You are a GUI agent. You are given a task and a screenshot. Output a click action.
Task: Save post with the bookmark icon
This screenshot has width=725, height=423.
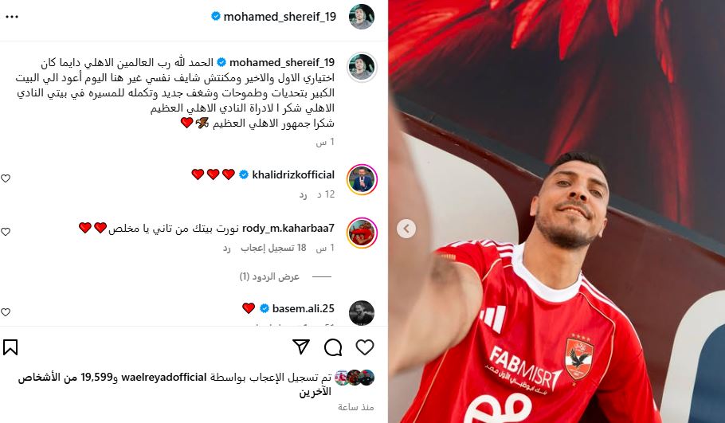pos(10,347)
